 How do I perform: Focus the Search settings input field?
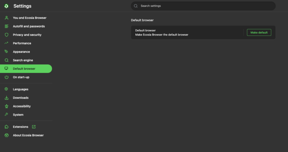(203, 6)
